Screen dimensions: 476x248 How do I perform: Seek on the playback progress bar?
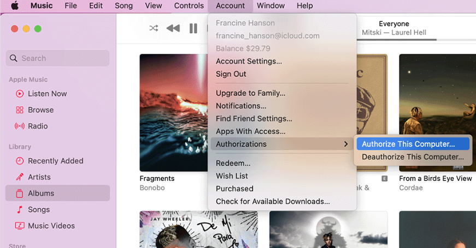pyautogui.click(x=416, y=40)
